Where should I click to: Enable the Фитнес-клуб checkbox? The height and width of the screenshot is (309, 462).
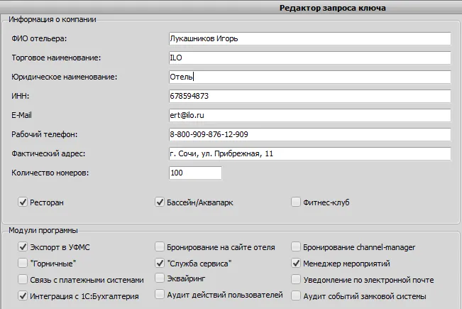297,202
